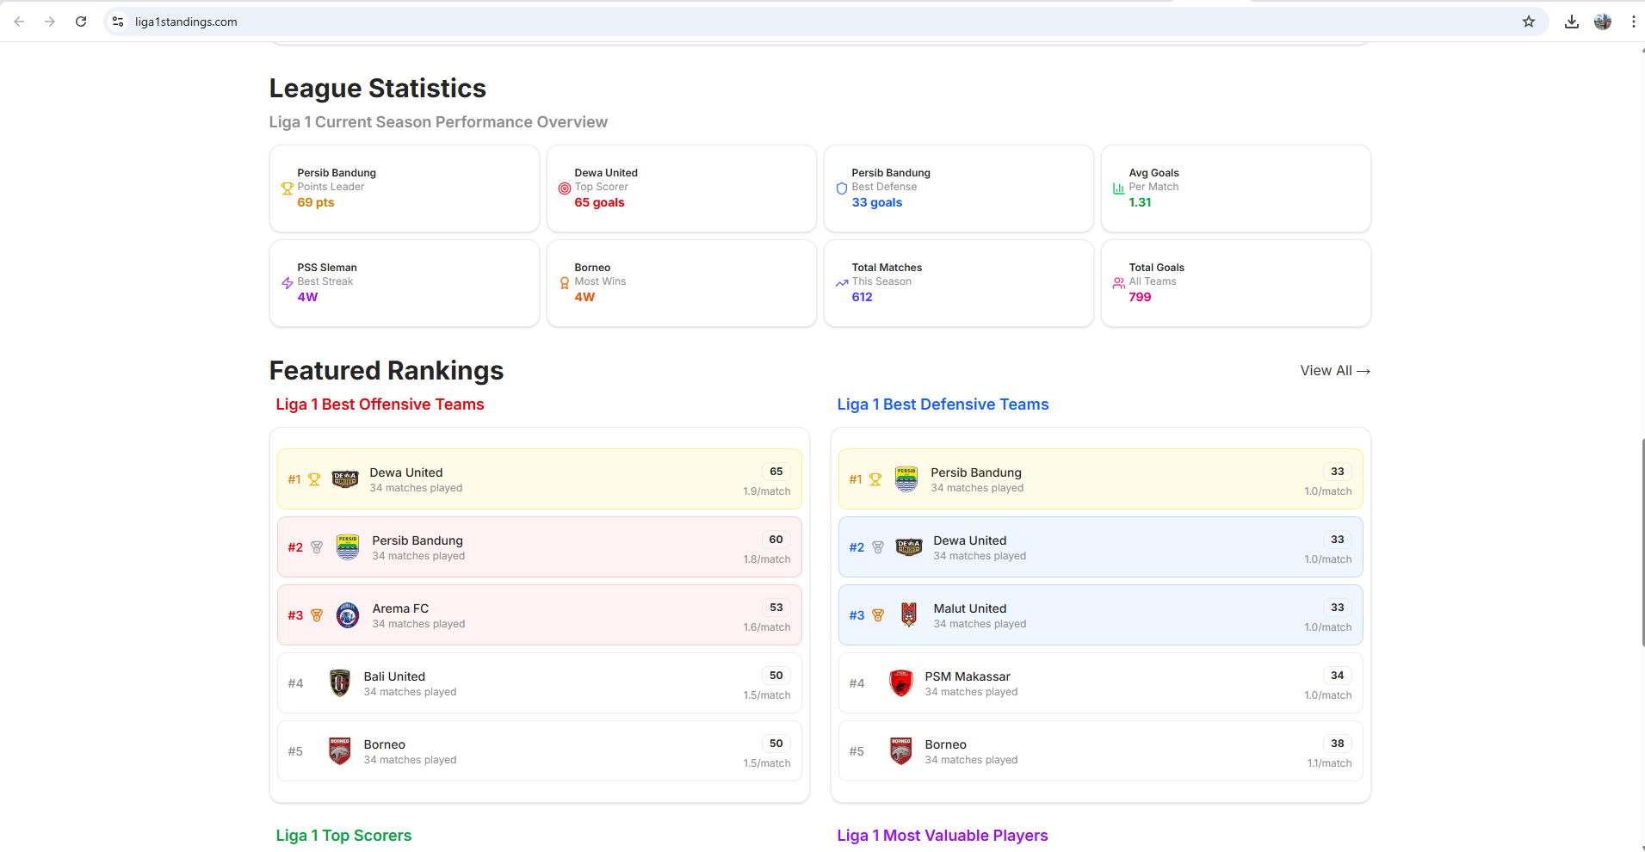Open the browser three-dot menu
The image size is (1645, 852).
click(x=1633, y=22)
